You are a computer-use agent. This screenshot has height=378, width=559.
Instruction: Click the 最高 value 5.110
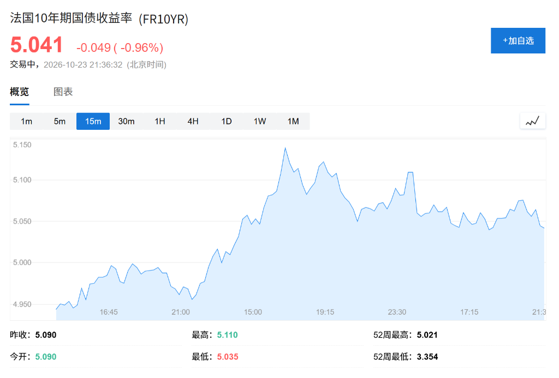[228, 335]
